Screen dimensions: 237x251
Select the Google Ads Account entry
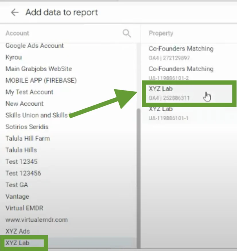[35, 46]
